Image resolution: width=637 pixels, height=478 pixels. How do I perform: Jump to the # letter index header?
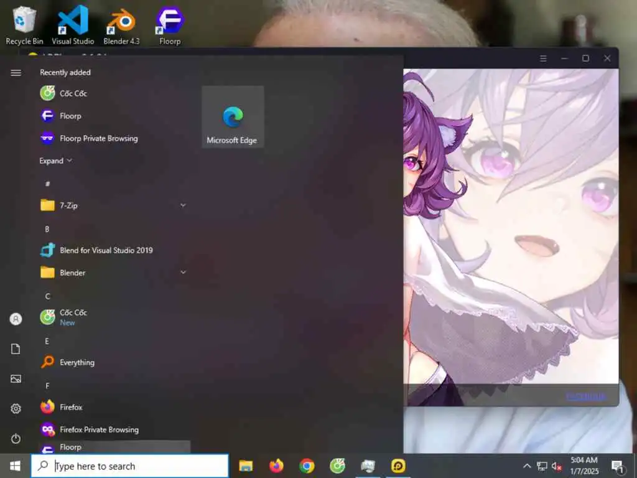tap(47, 184)
